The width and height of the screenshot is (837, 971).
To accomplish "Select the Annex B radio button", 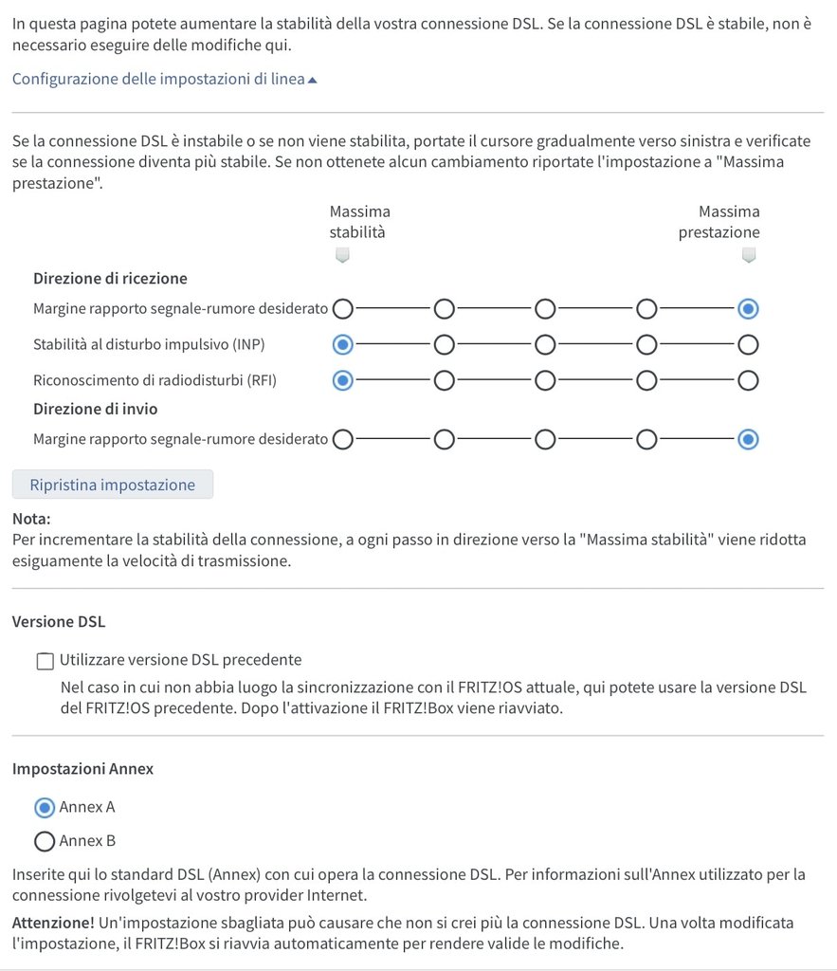I will [x=45, y=841].
